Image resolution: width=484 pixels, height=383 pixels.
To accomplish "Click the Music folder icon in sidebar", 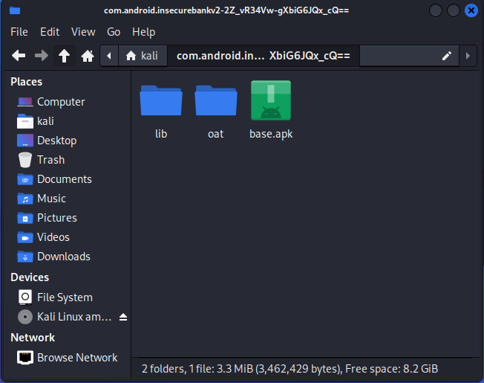I will click(x=25, y=199).
